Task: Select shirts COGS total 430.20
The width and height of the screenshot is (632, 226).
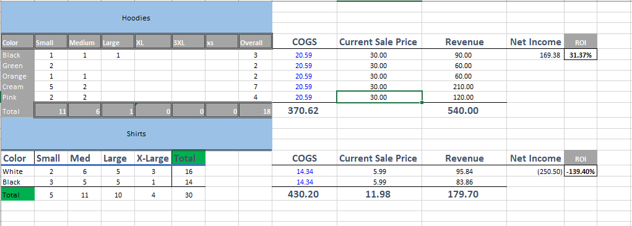Action: [305, 194]
